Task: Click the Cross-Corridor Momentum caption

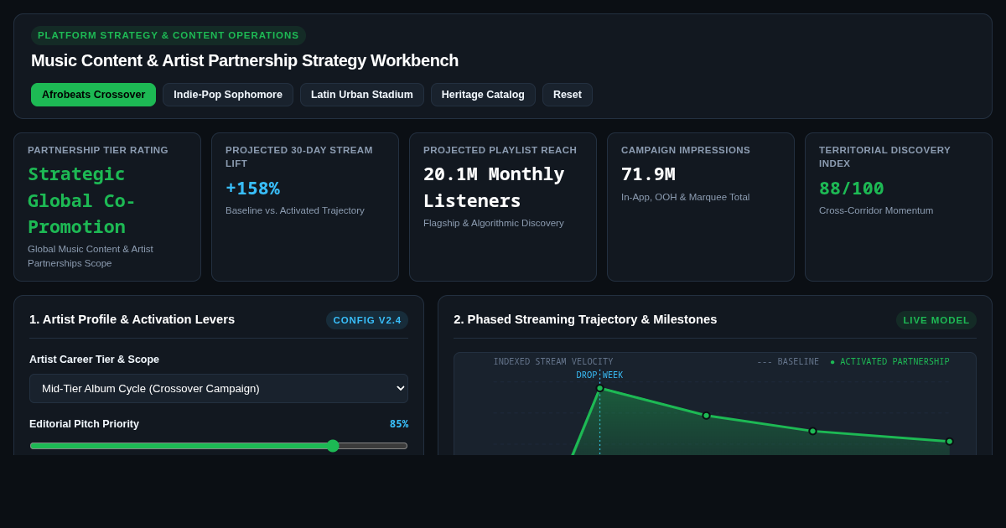Action: [876, 210]
